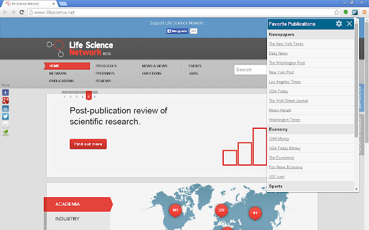Click the 328 map marker over Europe
This screenshot has height=230, width=369.
click(x=221, y=210)
